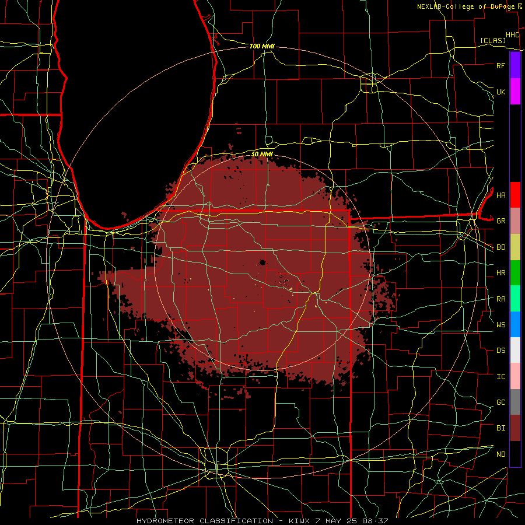Click the red HA legend color swatch
This screenshot has width=525, height=525.
(x=515, y=195)
